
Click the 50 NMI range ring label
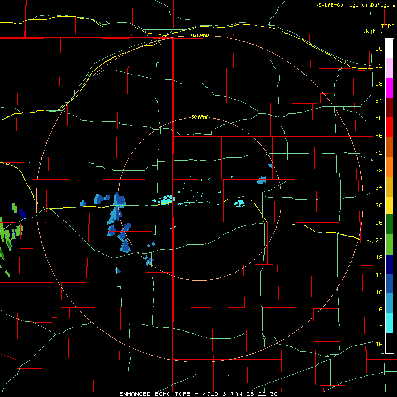199,117
